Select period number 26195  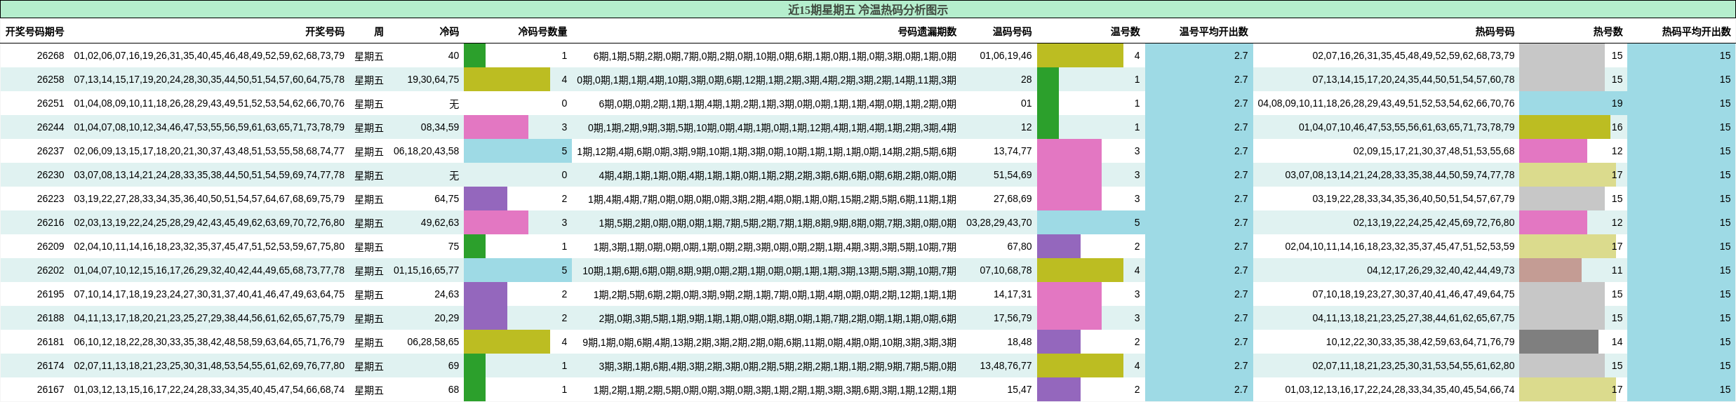click(x=51, y=294)
